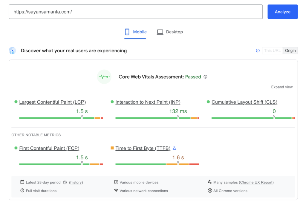Switch to the Desktop tab

[x=170, y=32]
